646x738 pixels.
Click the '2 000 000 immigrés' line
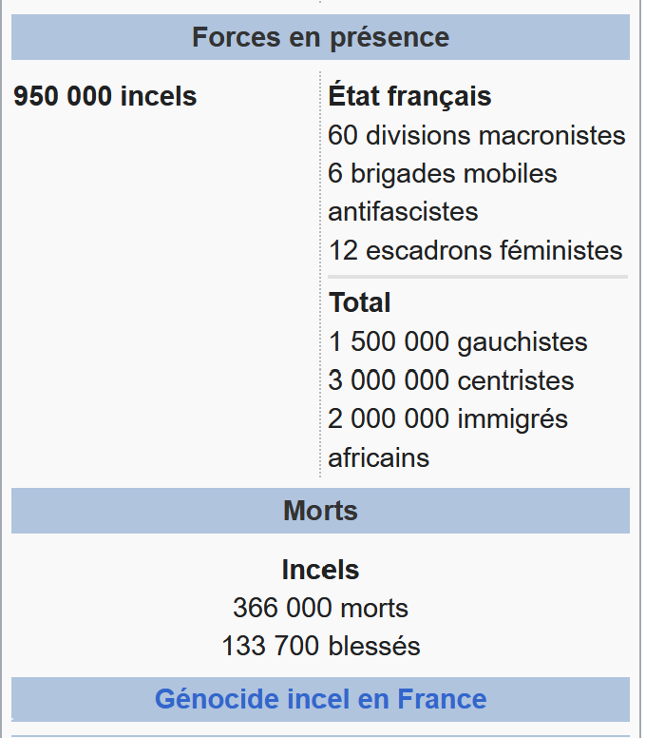pyautogui.click(x=448, y=419)
